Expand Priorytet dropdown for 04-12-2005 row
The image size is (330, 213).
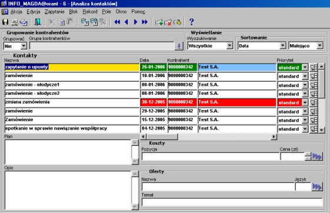tap(305, 129)
